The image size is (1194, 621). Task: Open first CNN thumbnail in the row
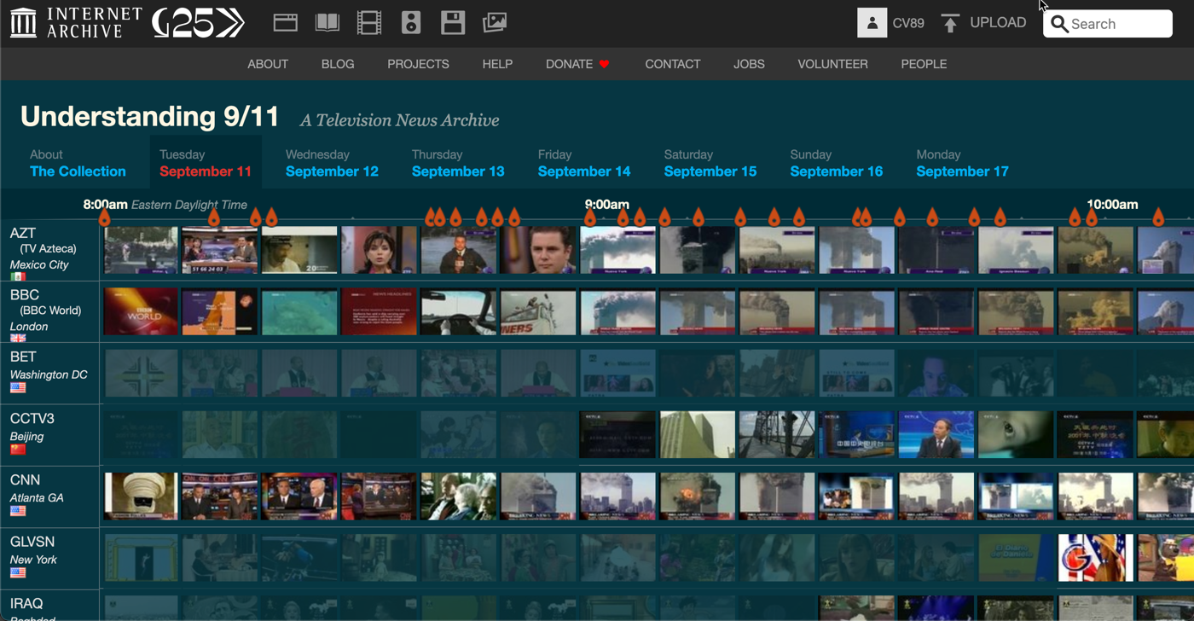click(x=141, y=496)
